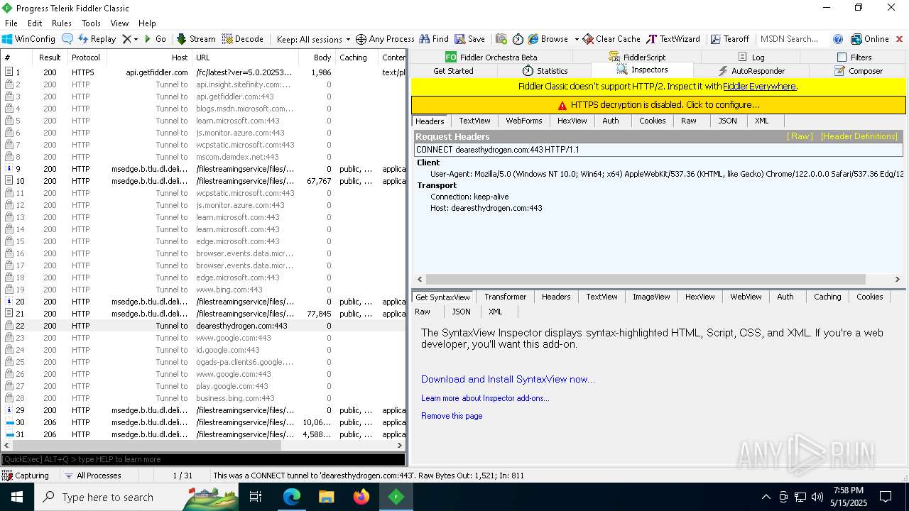The height and width of the screenshot is (511, 909).
Task: Open Keep: All sessions dropdown
Action: click(313, 39)
